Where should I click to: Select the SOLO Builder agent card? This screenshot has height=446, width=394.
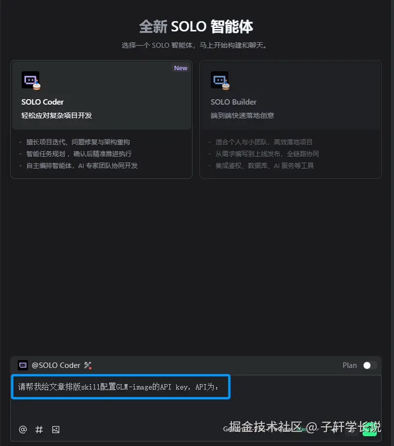290,119
